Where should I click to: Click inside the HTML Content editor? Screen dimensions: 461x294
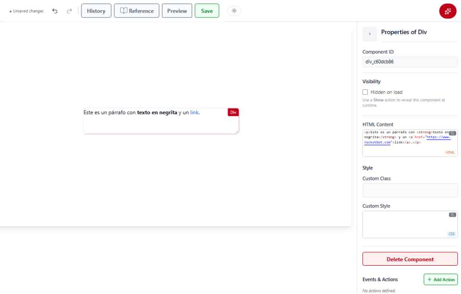click(410, 143)
